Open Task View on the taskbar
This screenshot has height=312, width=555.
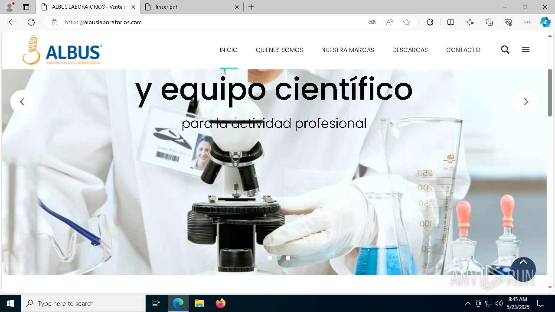coord(156,303)
